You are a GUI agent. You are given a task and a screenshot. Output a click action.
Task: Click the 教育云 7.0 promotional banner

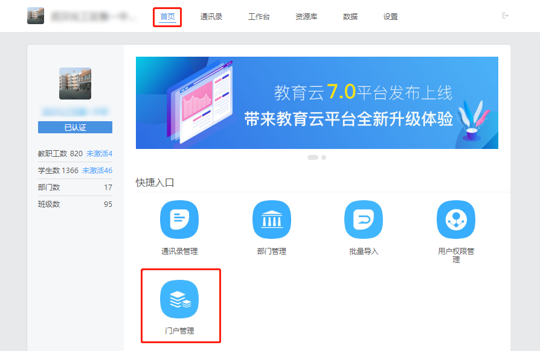point(317,103)
